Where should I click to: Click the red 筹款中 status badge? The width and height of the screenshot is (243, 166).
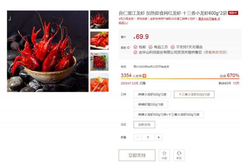tap(233, 13)
